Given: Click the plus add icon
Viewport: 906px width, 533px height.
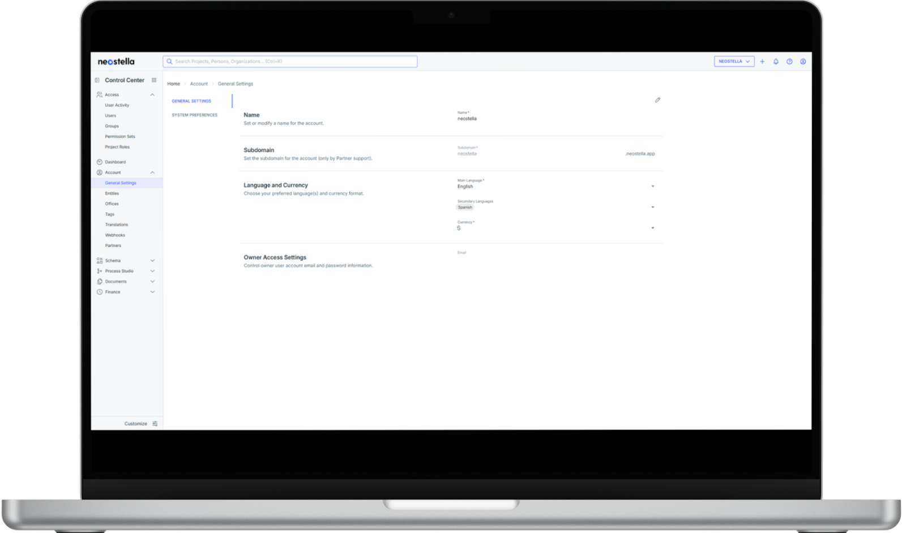Looking at the screenshot, I should [x=762, y=62].
